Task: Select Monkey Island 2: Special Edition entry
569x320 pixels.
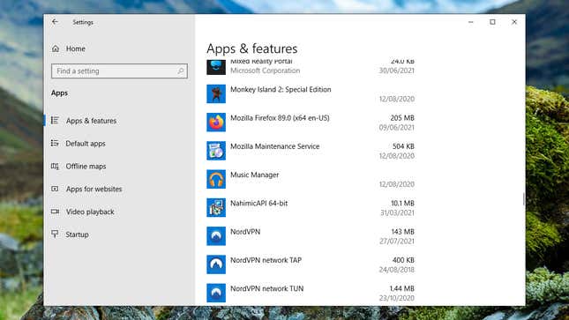Action: click(x=311, y=93)
